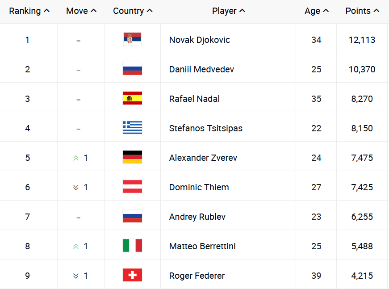This screenshot has width=389, height=289.
Task: Open Novak Djokovic's player name
Action: (x=200, y=40)
